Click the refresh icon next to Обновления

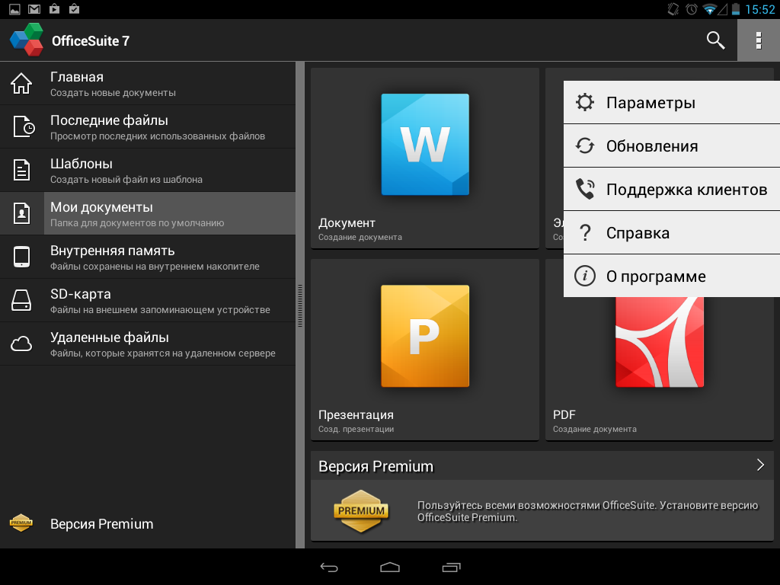click(x=585, y=145)
